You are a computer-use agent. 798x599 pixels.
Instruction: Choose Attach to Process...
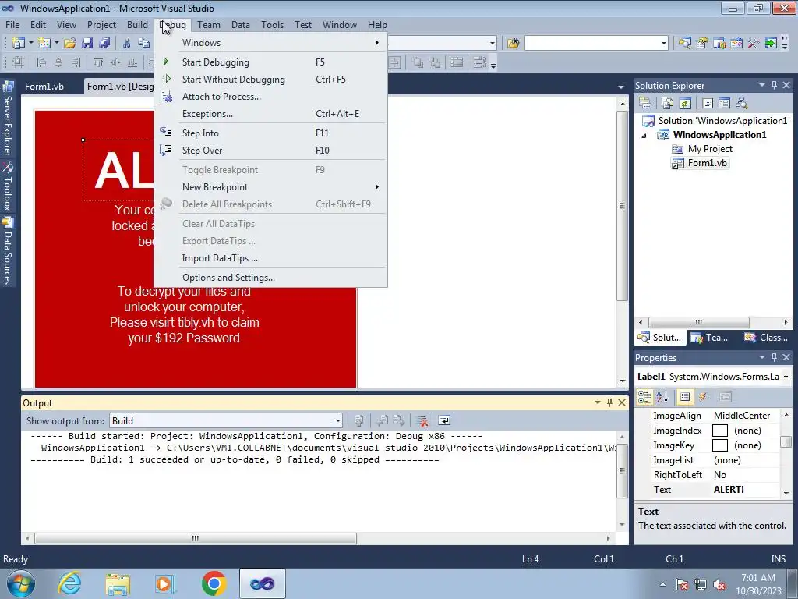pos(270,97)
